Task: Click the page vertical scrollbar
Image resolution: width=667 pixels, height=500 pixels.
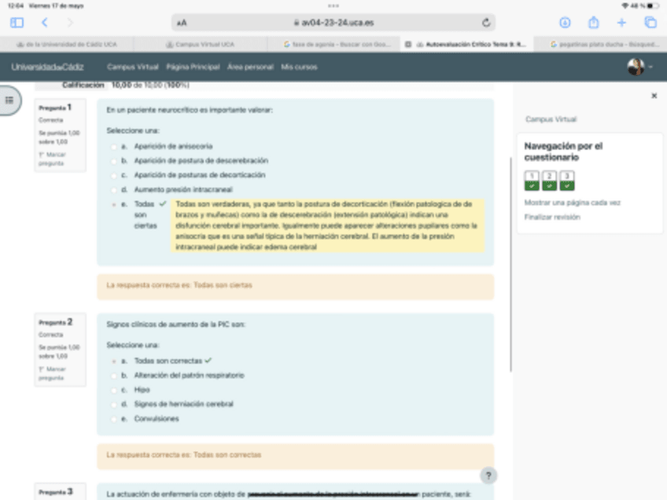Action: 510,264
